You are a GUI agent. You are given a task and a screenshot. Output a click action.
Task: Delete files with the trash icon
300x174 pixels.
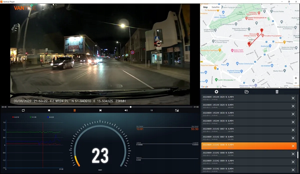click(x=277, y=92)
